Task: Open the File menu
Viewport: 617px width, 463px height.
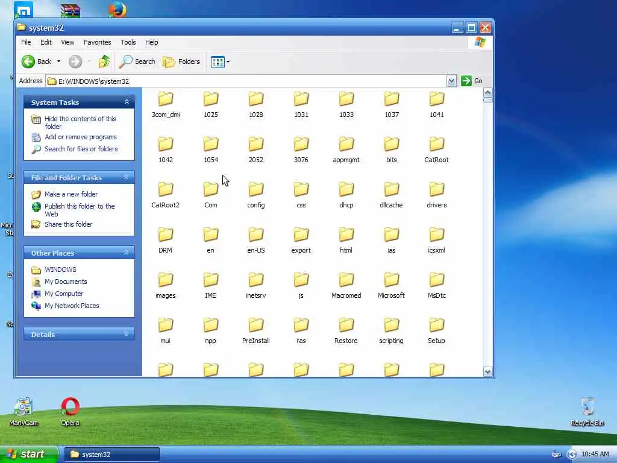Action: click(26, 42)
